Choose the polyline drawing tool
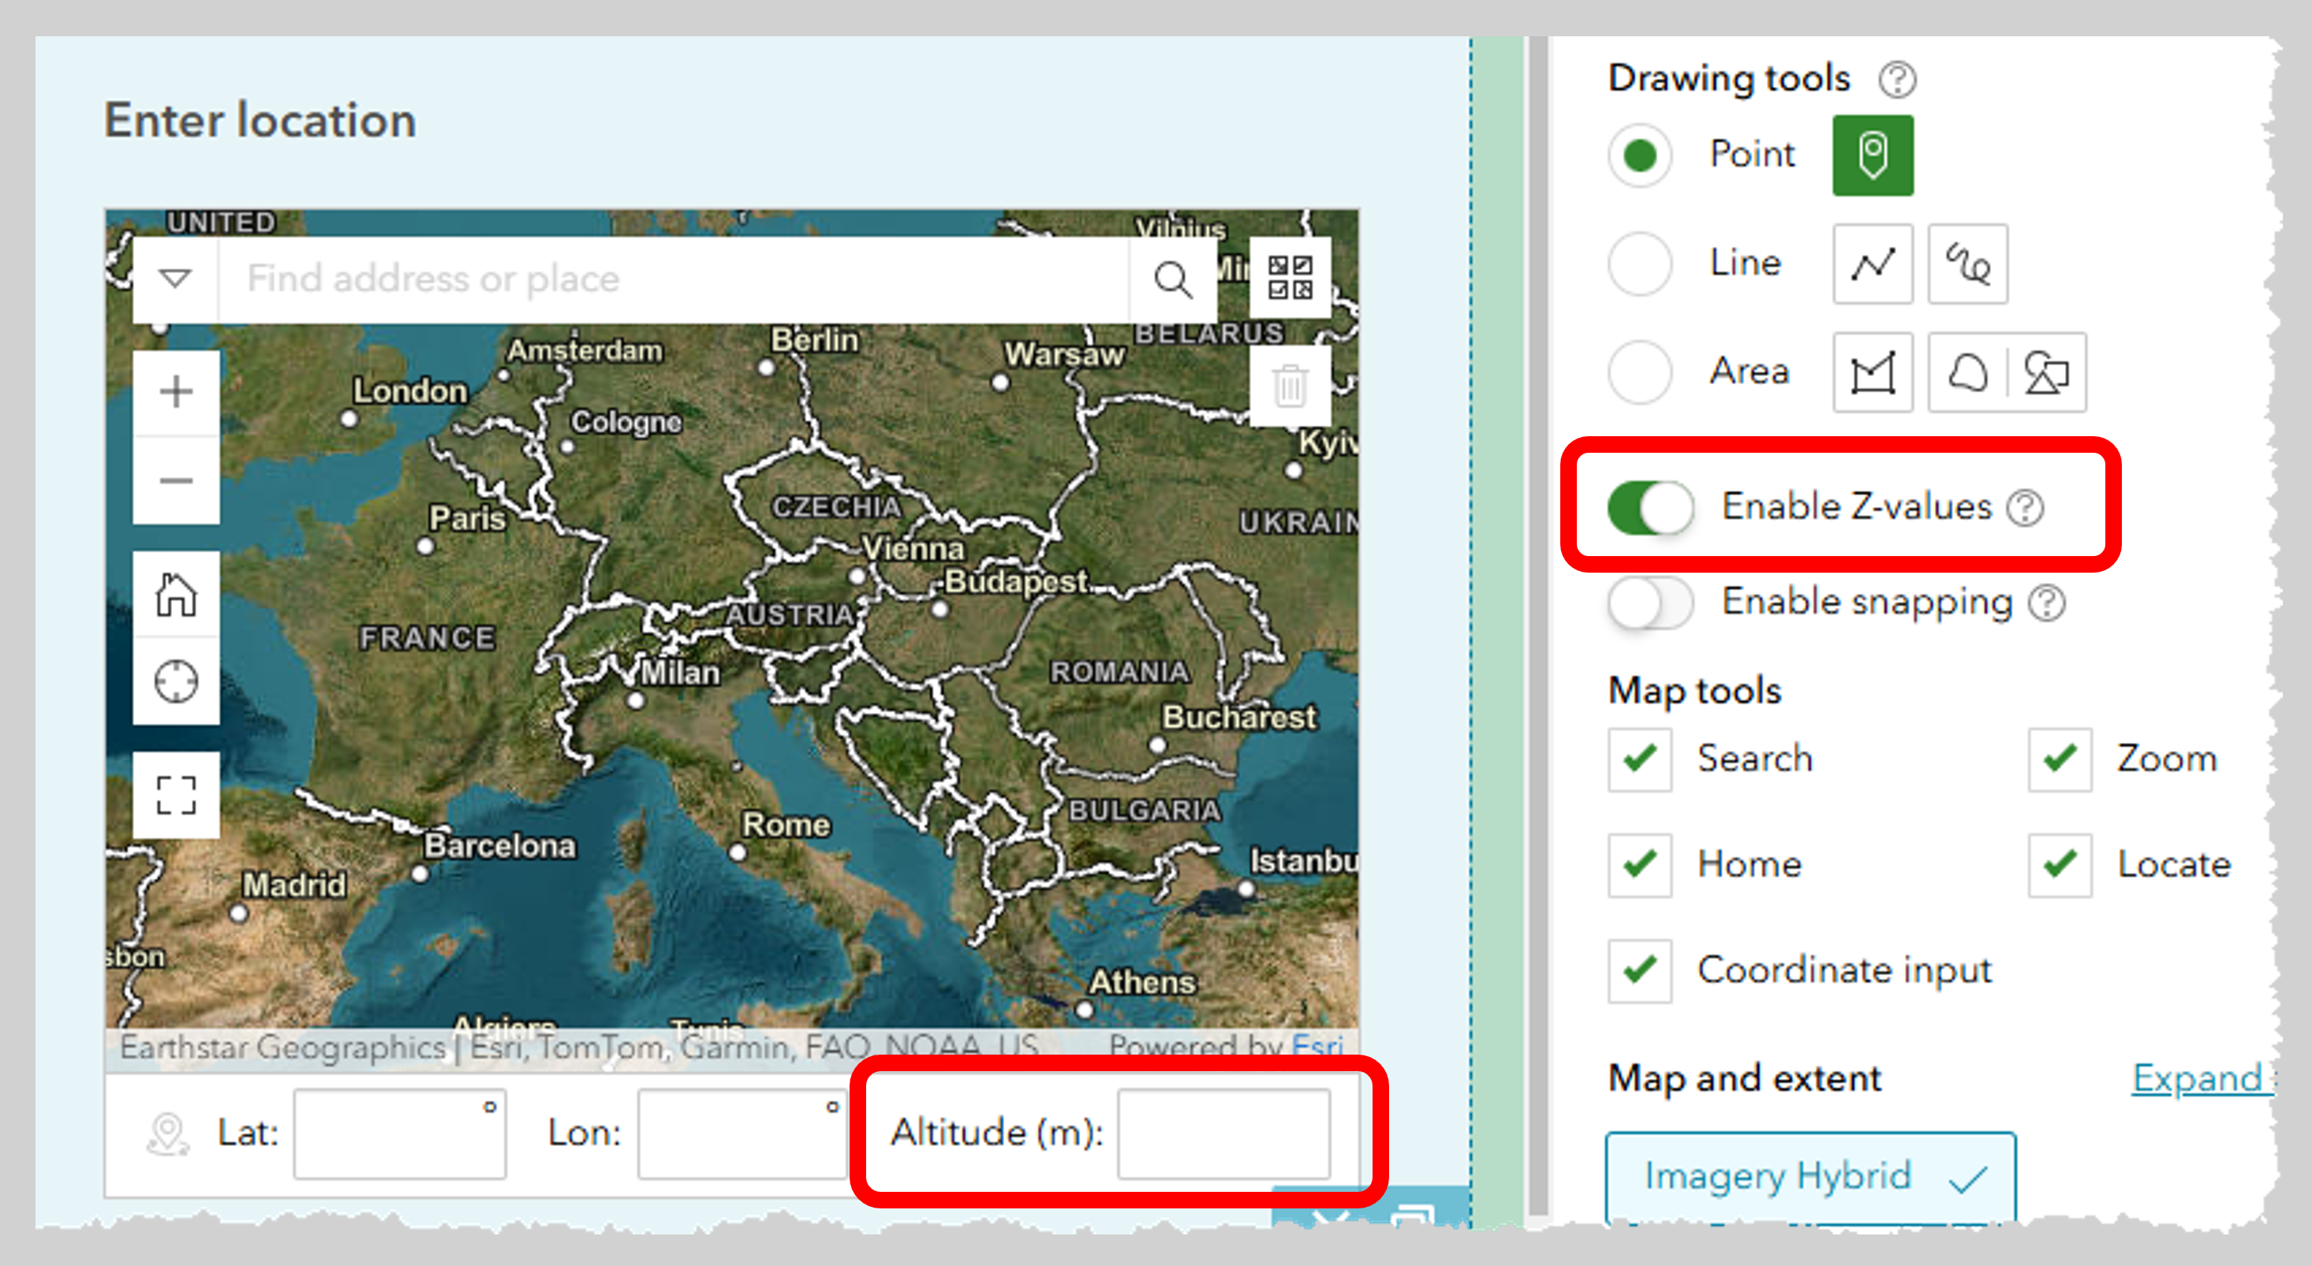 coord(1871,263)
